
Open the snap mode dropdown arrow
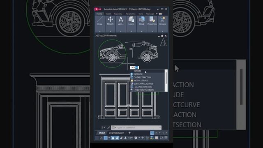(x=109, y=138)
